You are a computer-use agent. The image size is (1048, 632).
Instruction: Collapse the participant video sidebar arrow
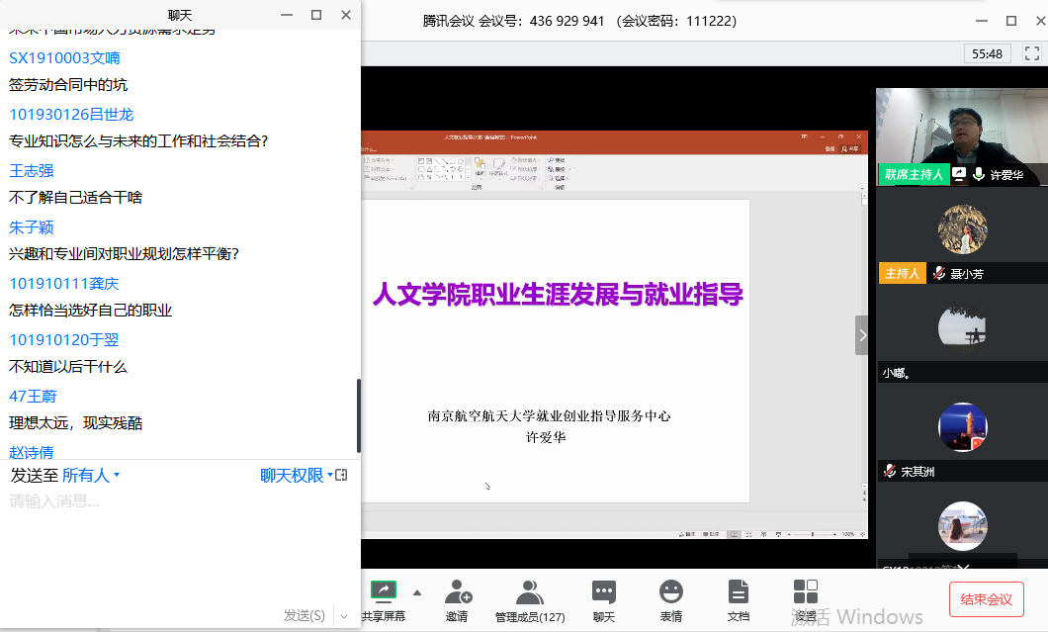tap(862, 335)
